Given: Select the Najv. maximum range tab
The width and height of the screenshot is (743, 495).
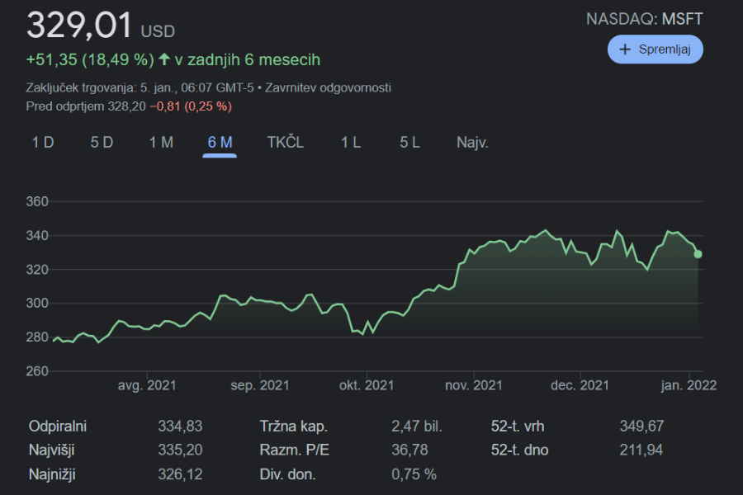Looking at the screenshot, I should point(472,143).
